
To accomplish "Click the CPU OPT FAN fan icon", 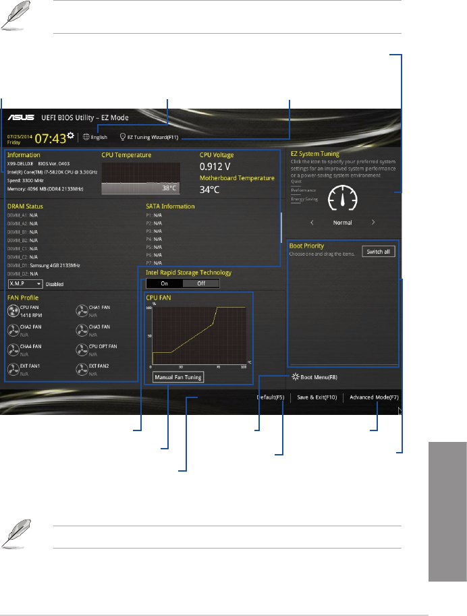I will (x=82, y=350).
